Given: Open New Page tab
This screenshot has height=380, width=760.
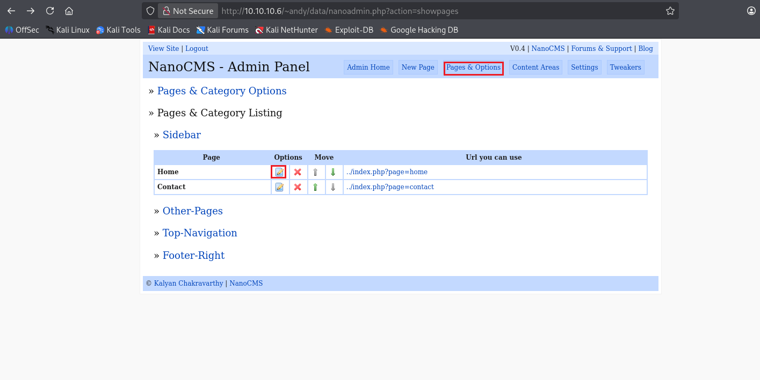Looking at the screenshot, I should (418, 68).
